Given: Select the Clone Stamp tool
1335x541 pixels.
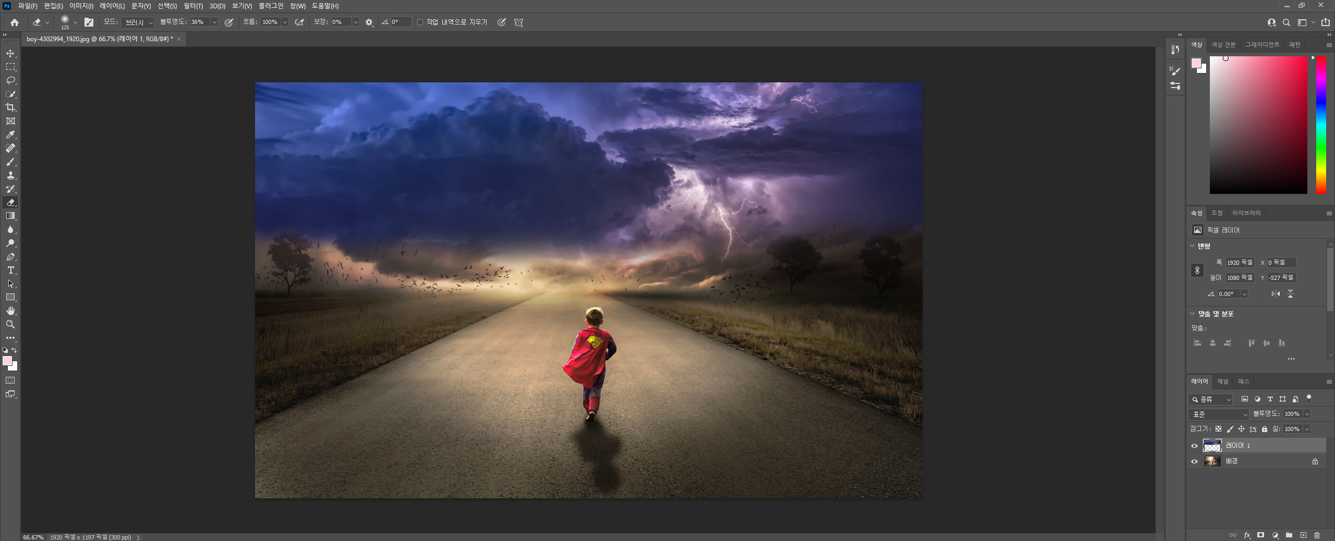Looking at the screenshot, I should click(x=10, y=175).
